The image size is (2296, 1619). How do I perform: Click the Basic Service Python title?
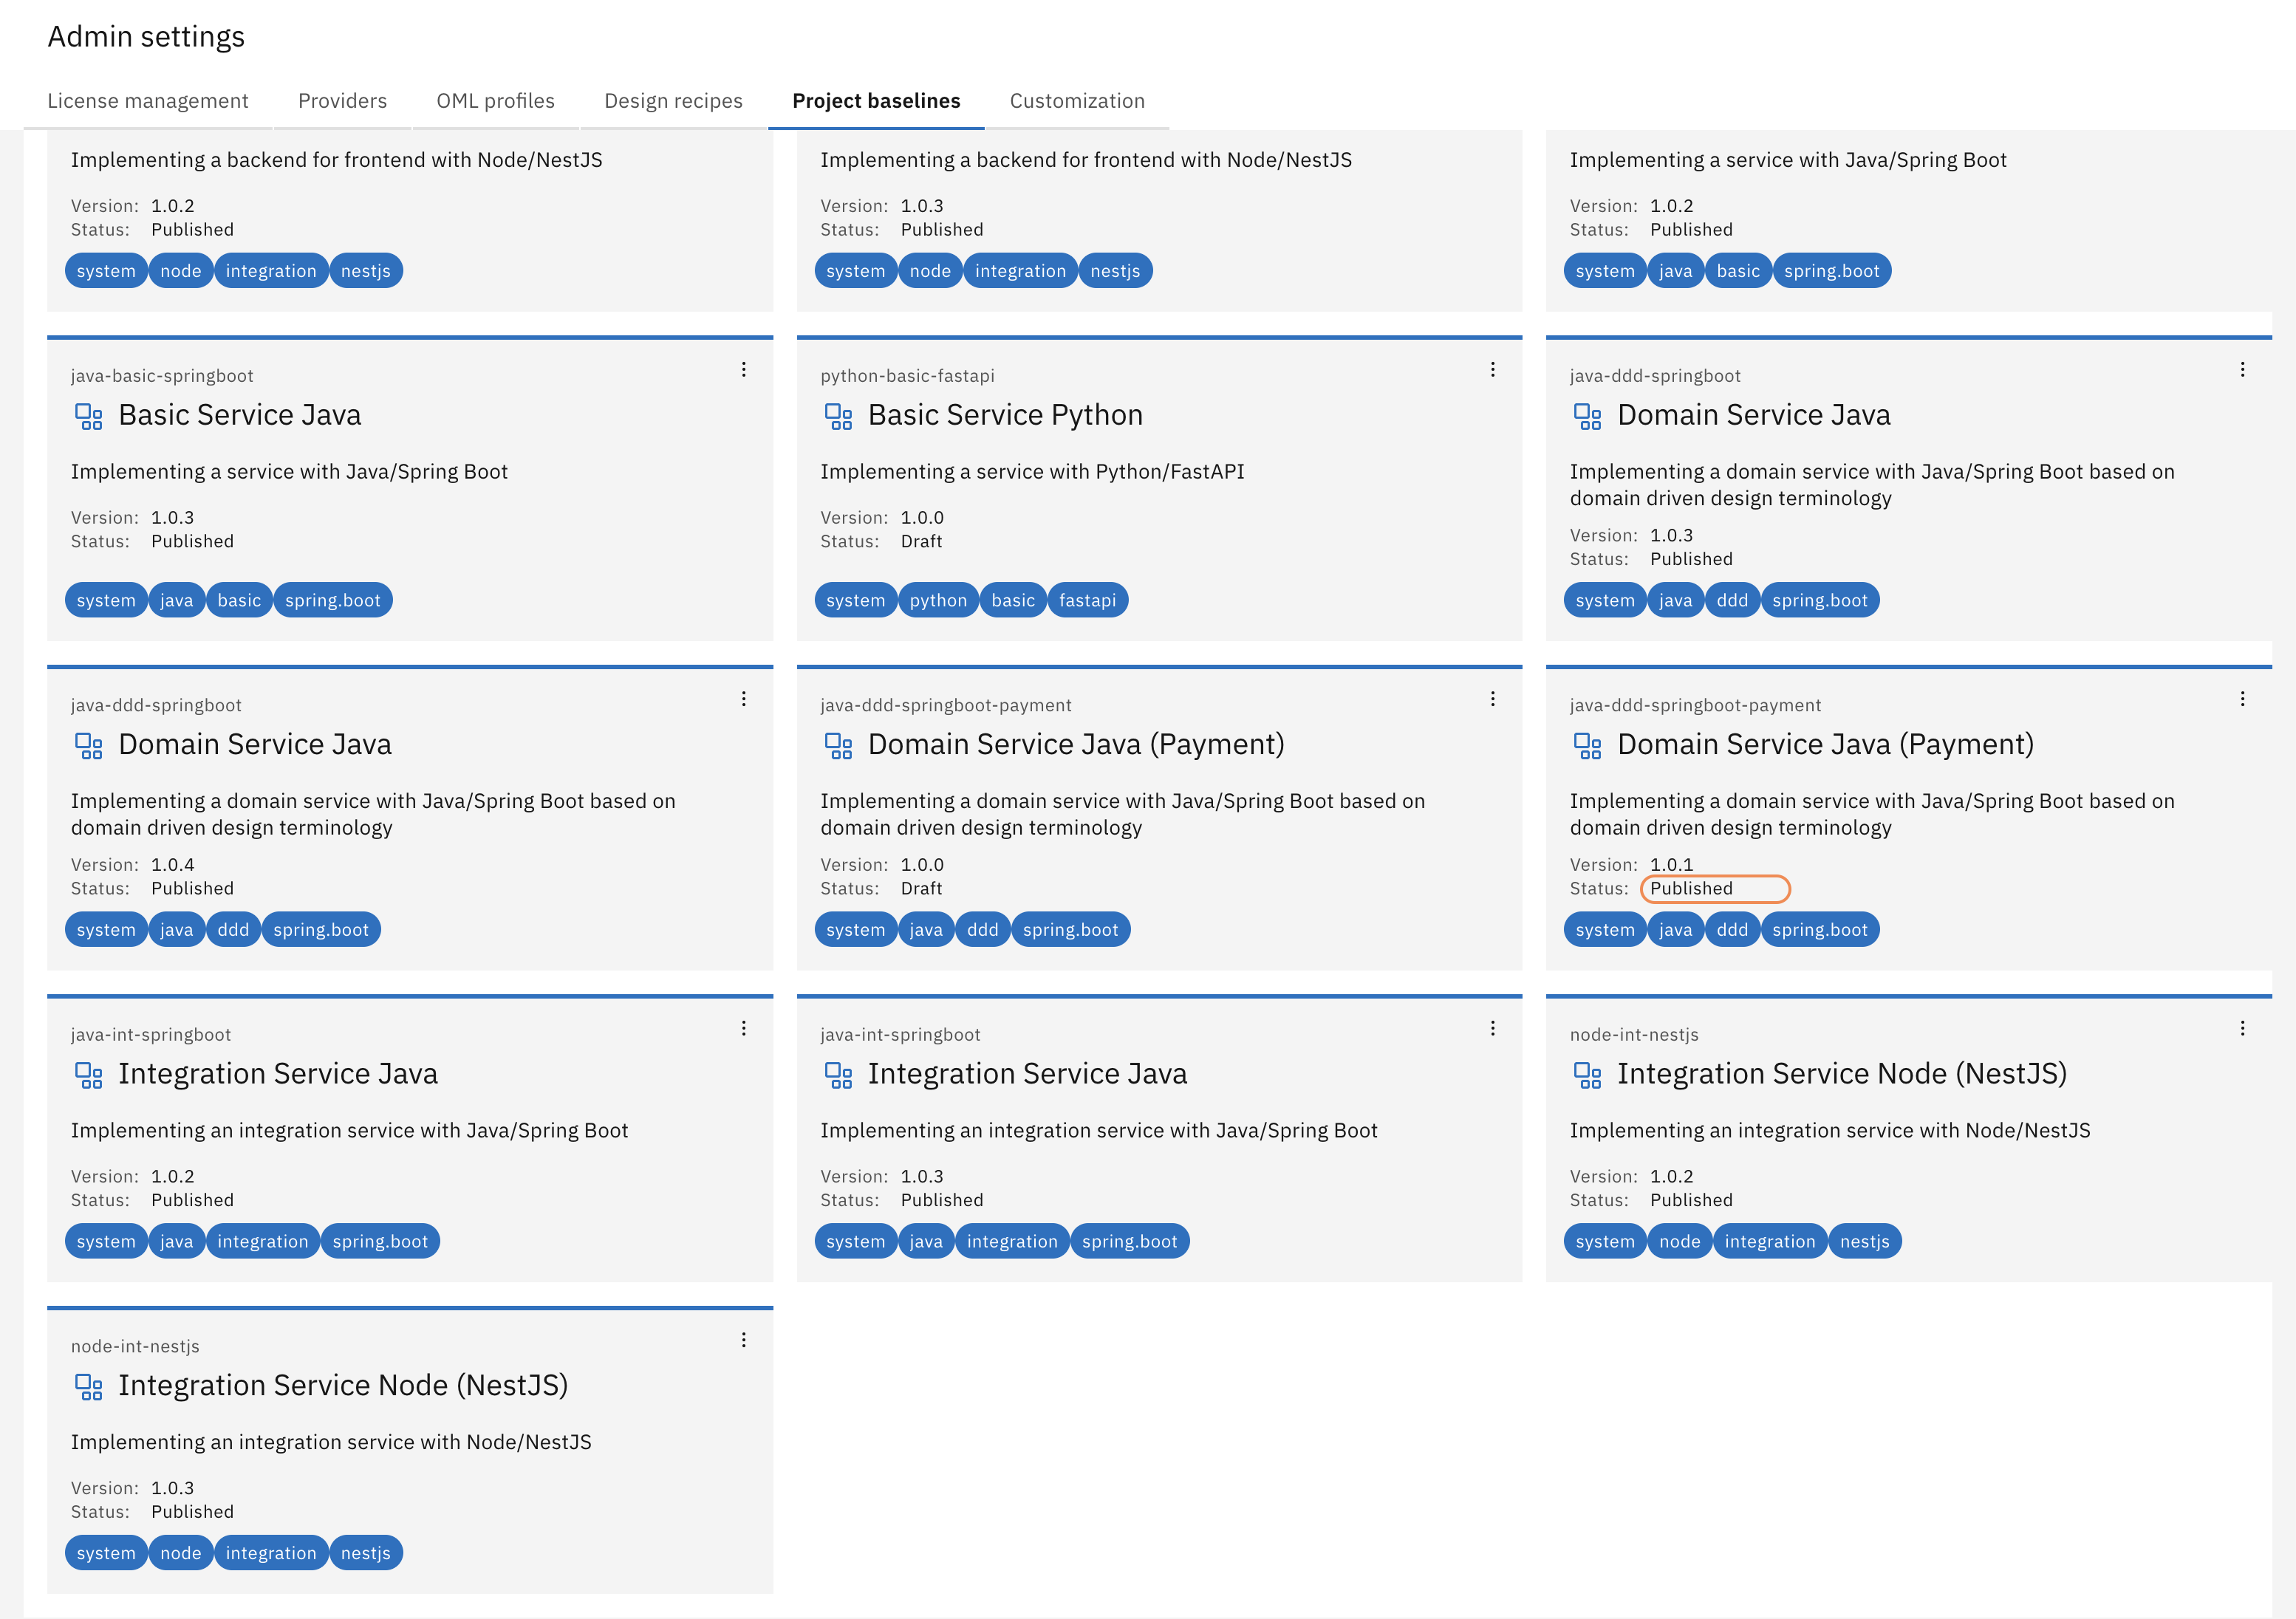1005,415
